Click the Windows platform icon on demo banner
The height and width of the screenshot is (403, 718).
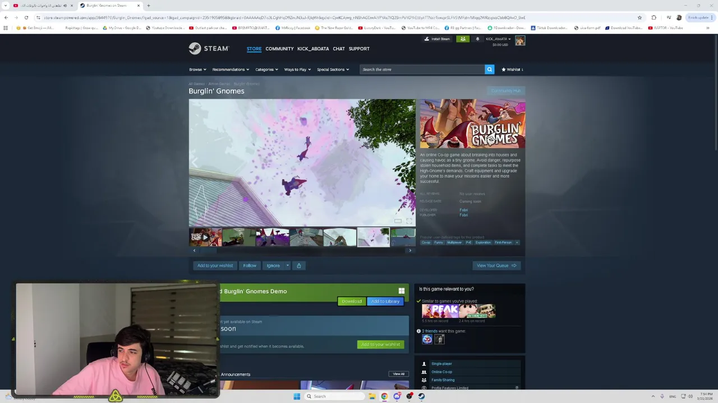pyautogui.click(x=402, y=291)
